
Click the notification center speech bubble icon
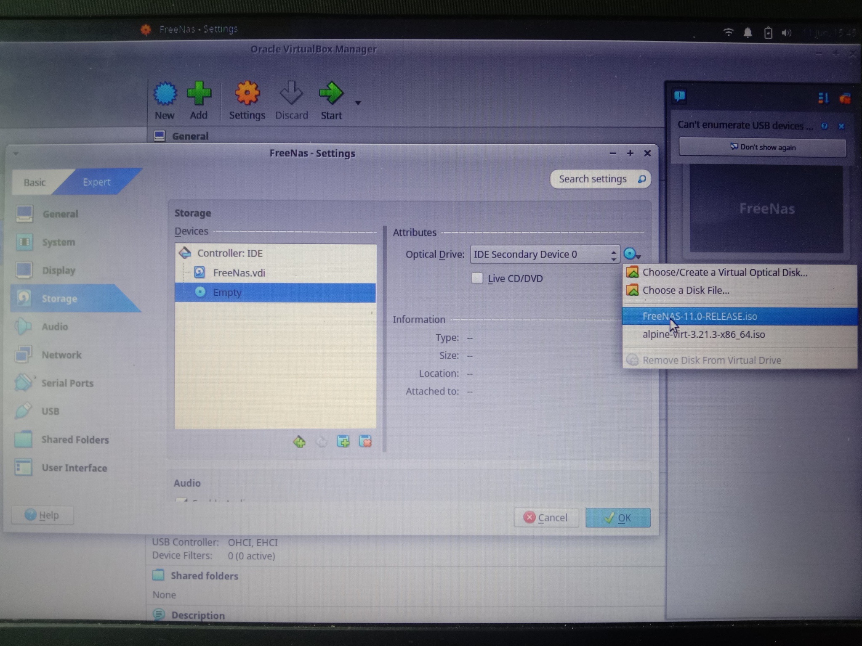point(680,97)
